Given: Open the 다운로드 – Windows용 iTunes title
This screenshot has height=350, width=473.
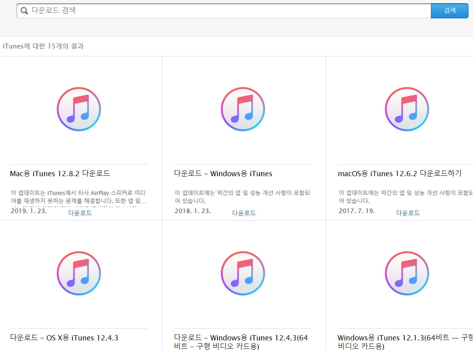Looking at the screenshot, I should 223,173.
